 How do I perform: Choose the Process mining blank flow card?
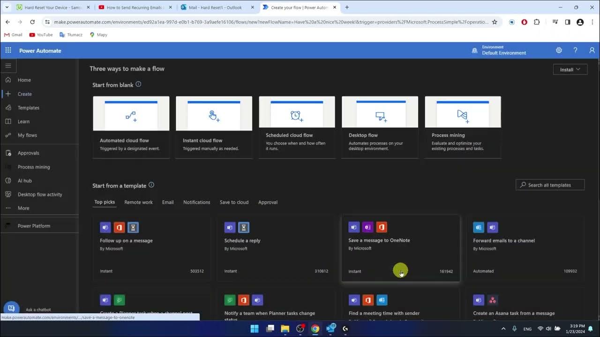[x=463, y=127]
